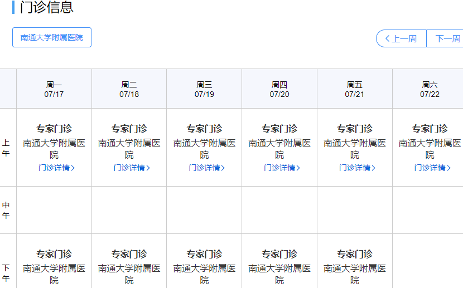Screen dimensions: 463x288
Task: Click the 南通大学附属医院 hospital button
Action: point(52,37)
